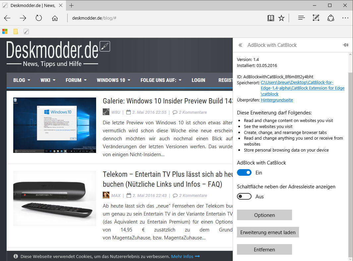Click the calendar icon for 22:55 post
The image size is (353, 261).
(x=128, y=112)
